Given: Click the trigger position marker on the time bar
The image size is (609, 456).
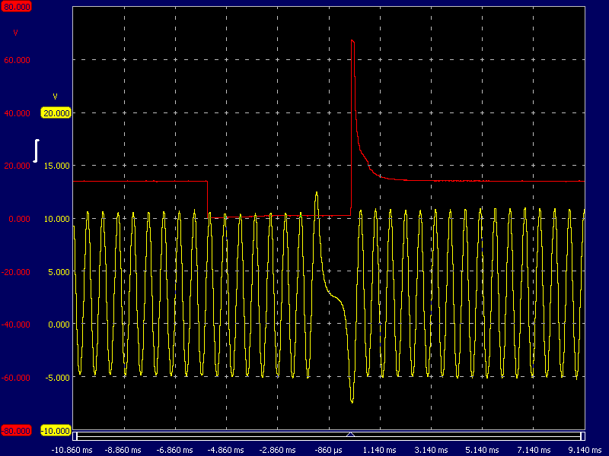Looking at the screenshot, I should point(350,434).
